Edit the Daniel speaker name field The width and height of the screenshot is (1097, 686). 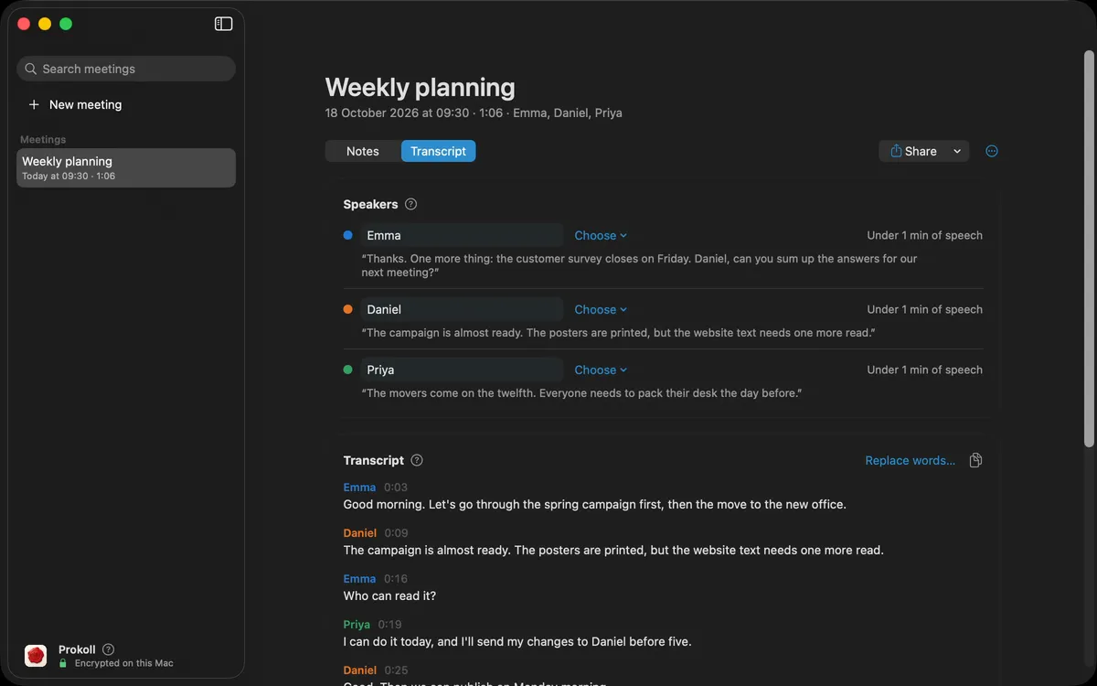462,309
